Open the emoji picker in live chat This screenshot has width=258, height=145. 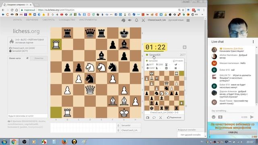point(214,117)
